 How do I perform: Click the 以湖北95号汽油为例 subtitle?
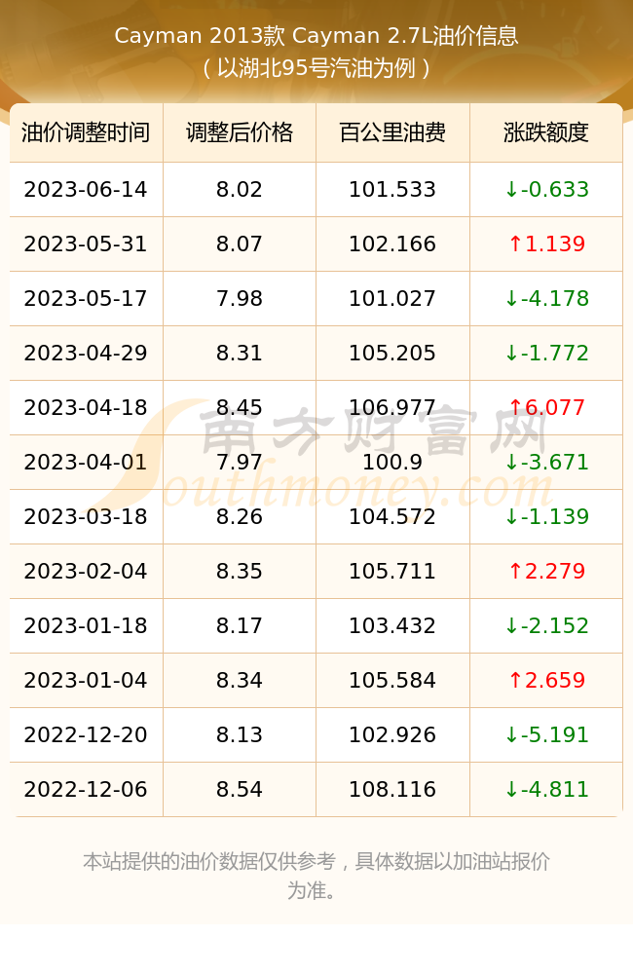pyautogui.click(x=316, y=68)
